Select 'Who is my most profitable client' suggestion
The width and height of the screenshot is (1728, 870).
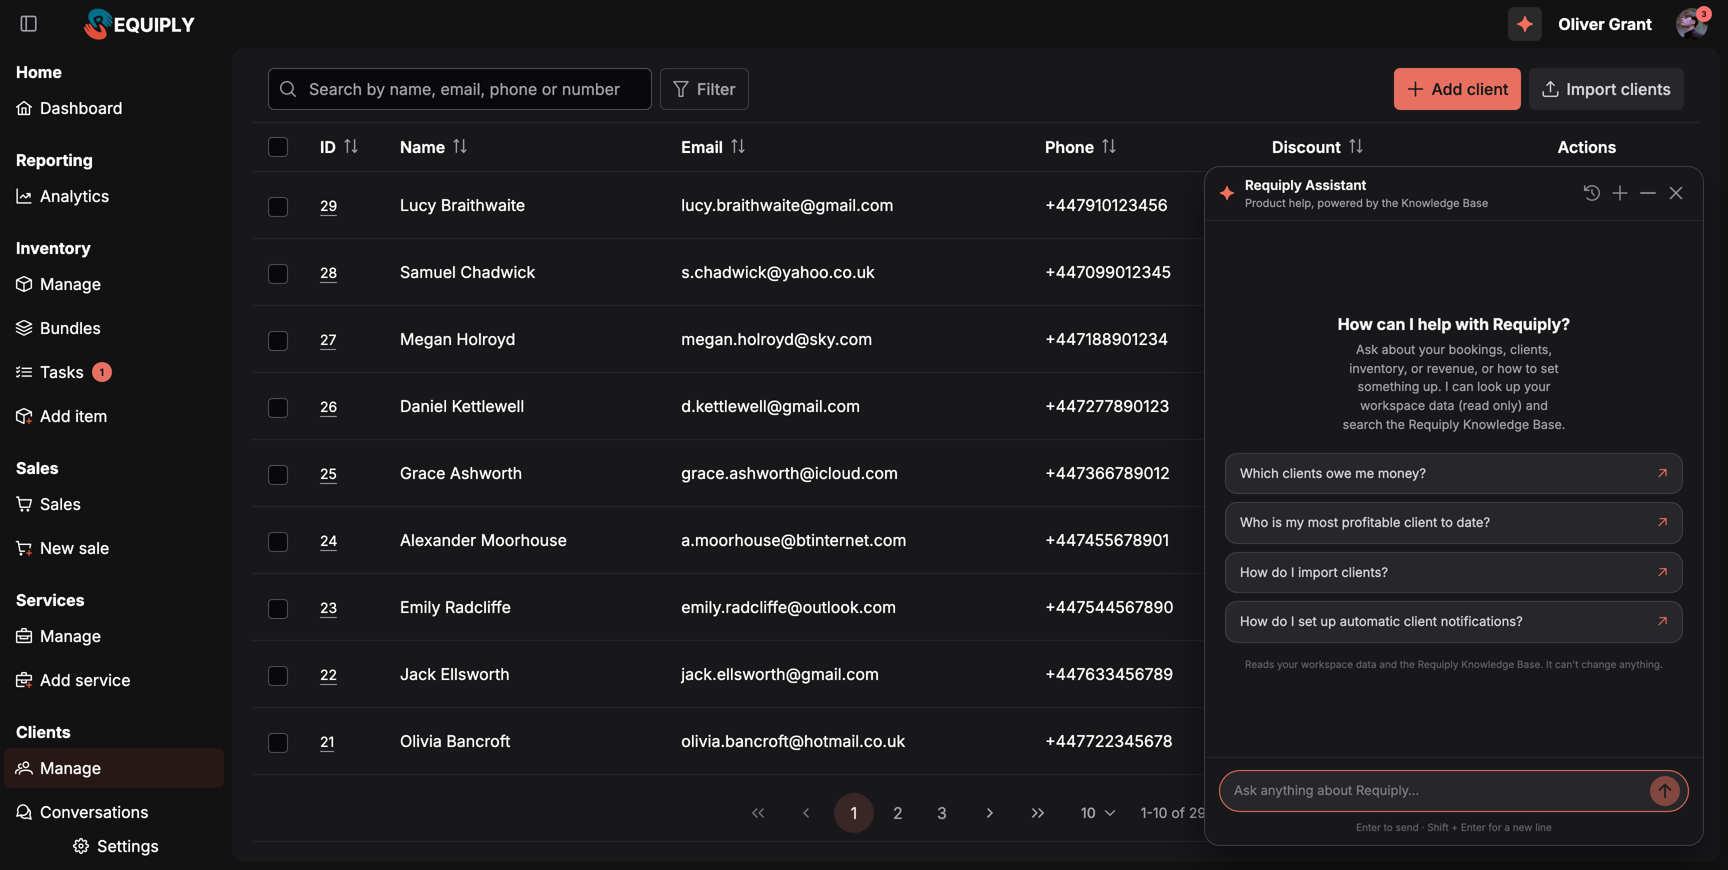(x=1453, y=522)
